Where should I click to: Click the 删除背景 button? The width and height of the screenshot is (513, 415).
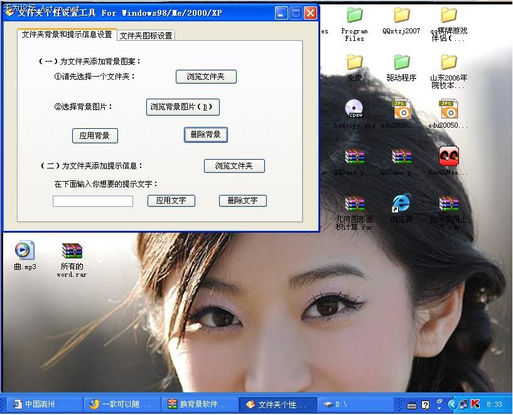click(205, 135)
